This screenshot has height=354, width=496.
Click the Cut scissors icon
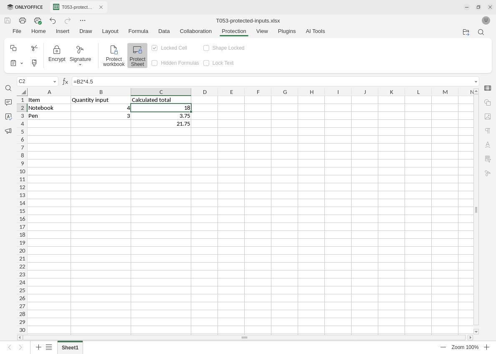[34, 48]
